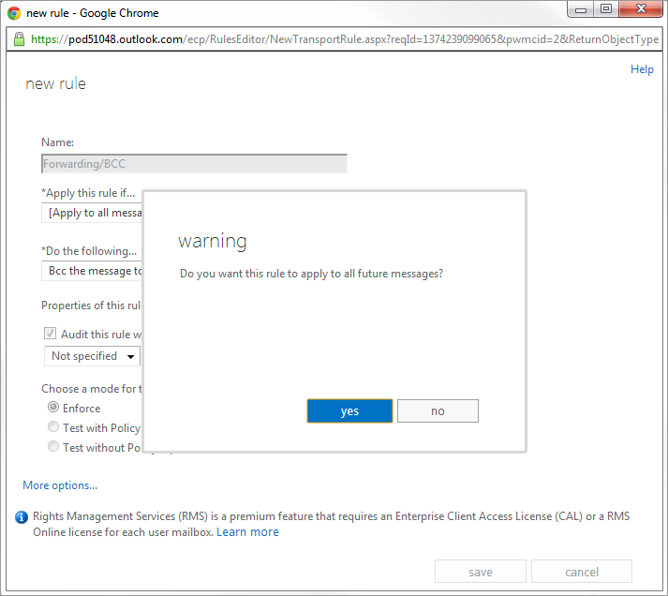The height and width of the screenshot is (596, 668).
Task: Open More options link
Action: [60, 485]
